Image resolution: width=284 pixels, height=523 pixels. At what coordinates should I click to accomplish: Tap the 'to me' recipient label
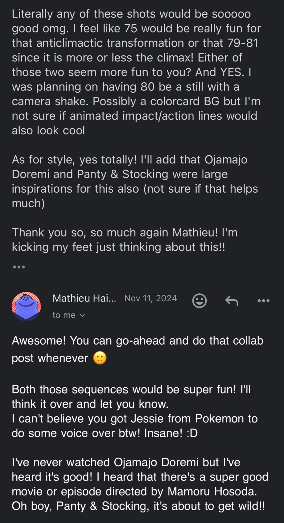(64, 315)
